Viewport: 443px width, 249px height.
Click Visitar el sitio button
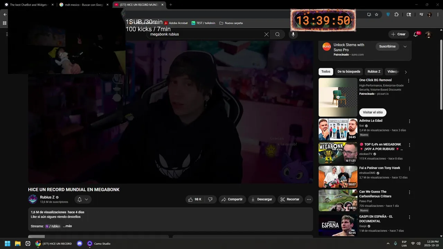point(373,112)
